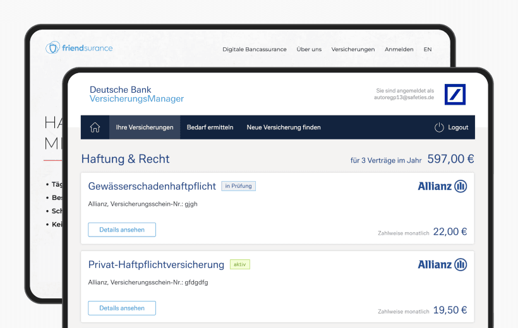Image resolution: width=518 pixels, height=328 pixels.
Task: Click policy number text 'gjgh'
Action: 191,204
